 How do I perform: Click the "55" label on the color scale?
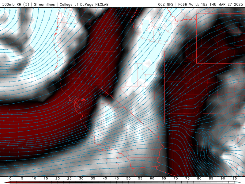coord(140,178)
